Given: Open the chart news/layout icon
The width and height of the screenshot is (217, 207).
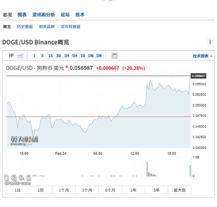Looking at the screenshot, I should (x=114, y=56).
